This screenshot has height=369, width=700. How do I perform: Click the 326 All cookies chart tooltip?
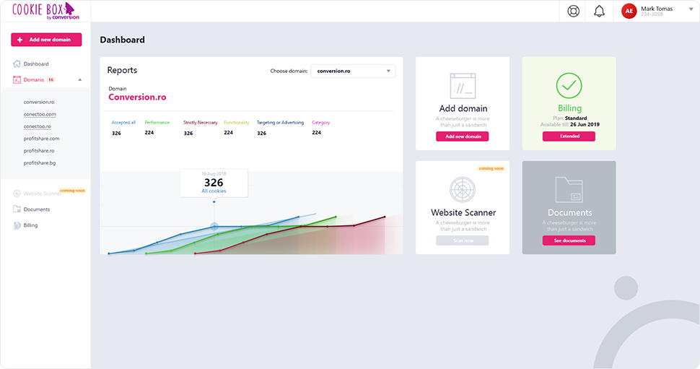tap(214, 183)
